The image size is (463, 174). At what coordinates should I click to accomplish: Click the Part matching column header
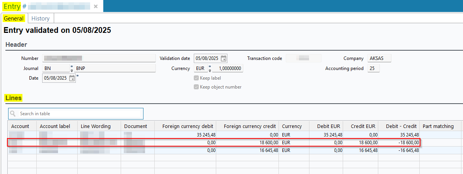438,126
